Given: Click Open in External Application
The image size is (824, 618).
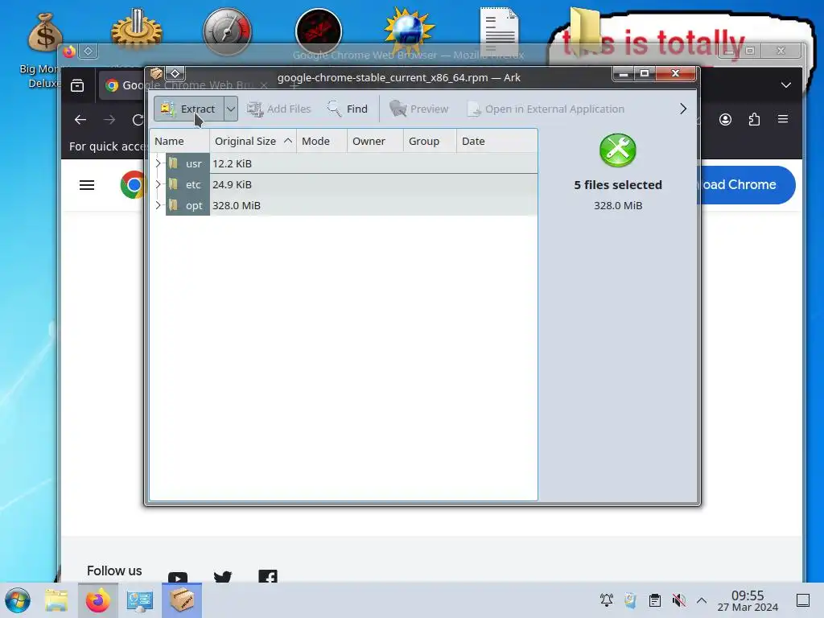Looking at the screenshot, I should pos(546,109).
